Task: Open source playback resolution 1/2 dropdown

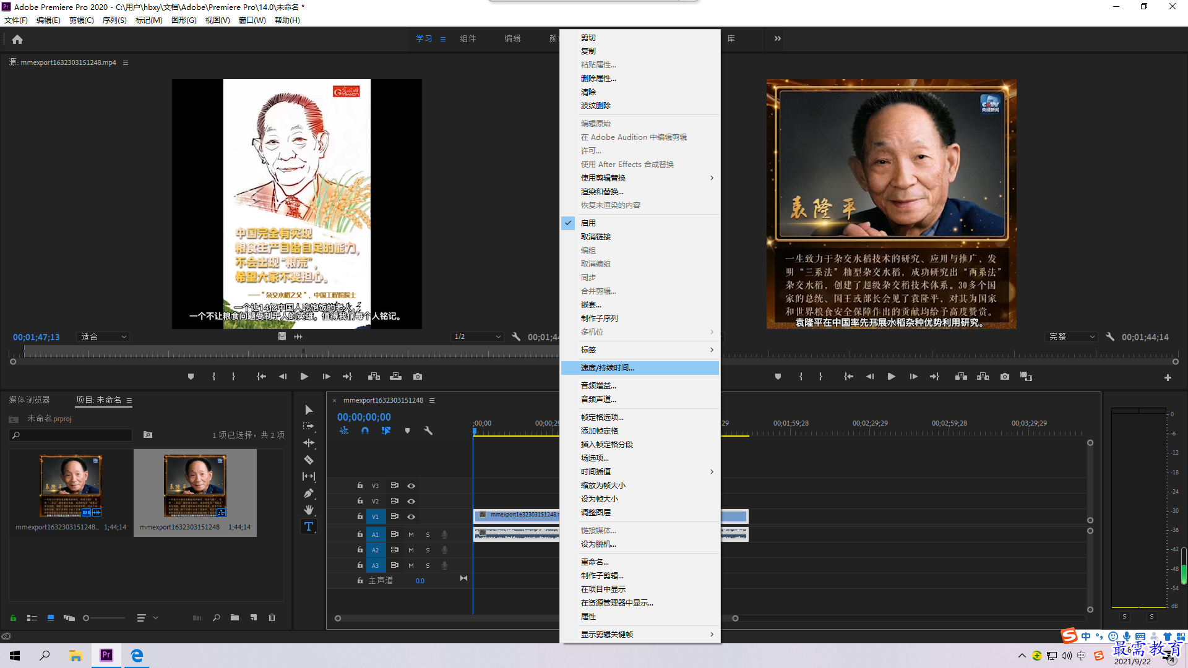Action: click(x=476, y=336)
